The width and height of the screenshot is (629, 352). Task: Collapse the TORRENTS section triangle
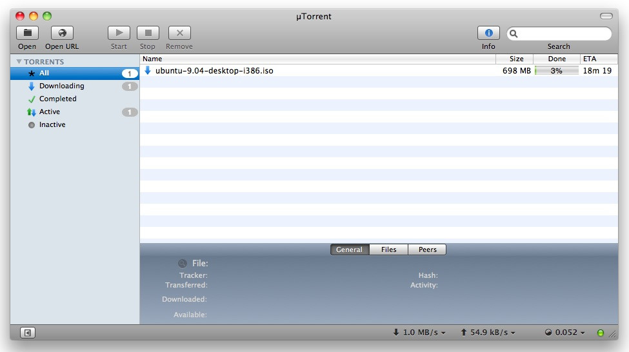[x=19, y=62]
